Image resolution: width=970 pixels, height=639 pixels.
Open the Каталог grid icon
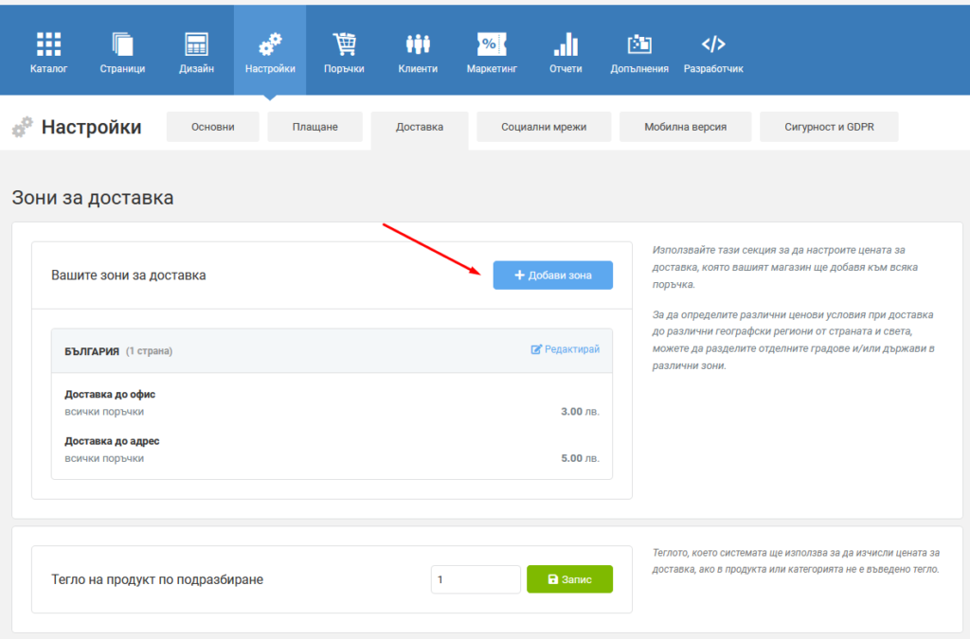point(48,44)
